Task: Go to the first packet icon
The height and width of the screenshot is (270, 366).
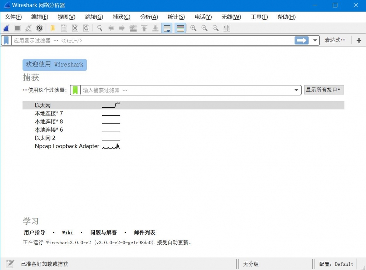Action: point(144,28)
